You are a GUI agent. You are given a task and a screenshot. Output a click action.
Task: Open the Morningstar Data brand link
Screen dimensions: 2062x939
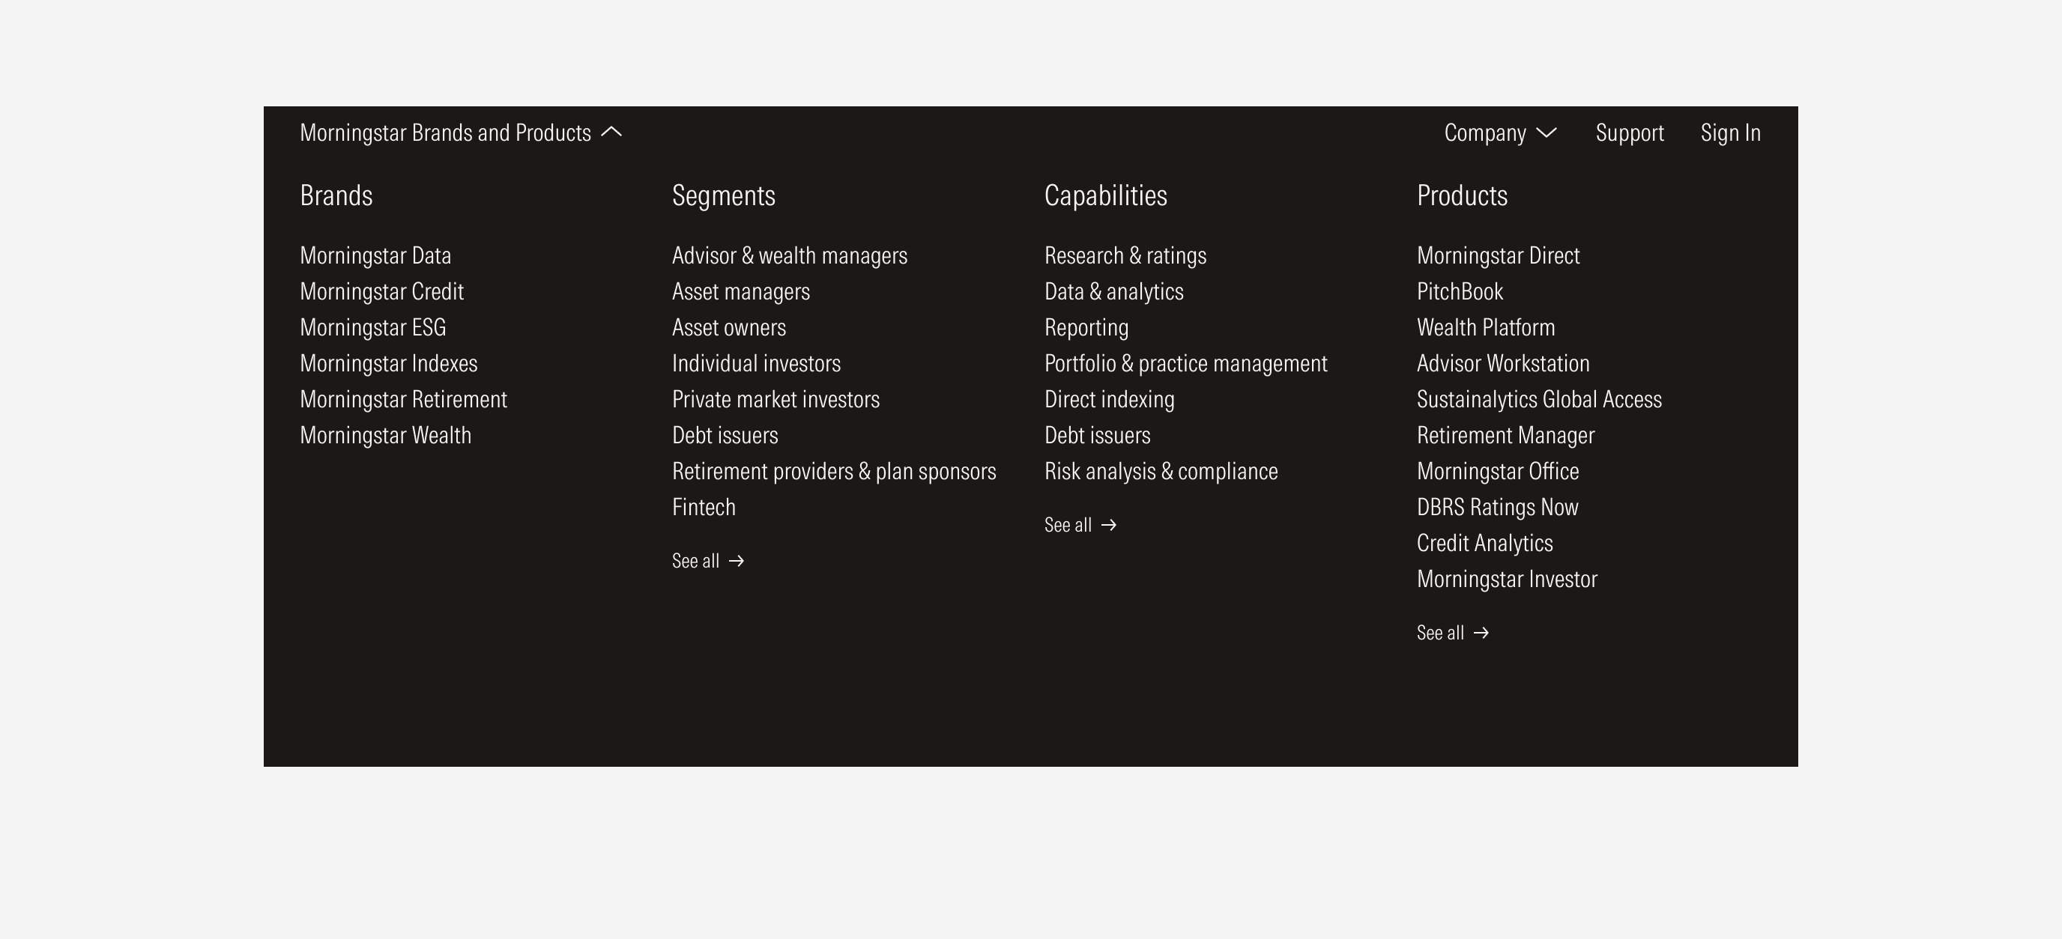tap(375, 256)
